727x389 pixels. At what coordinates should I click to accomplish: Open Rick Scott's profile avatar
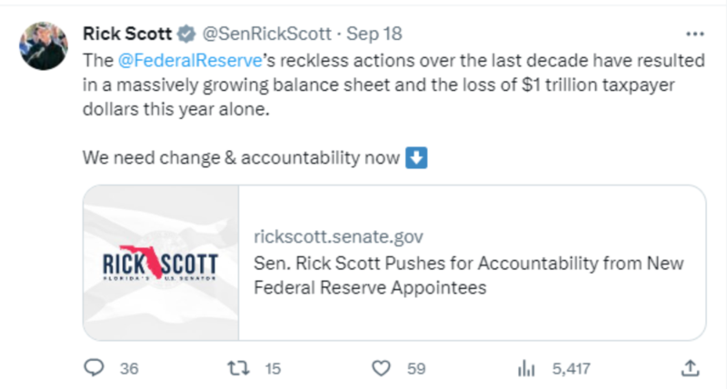point(43,45)
